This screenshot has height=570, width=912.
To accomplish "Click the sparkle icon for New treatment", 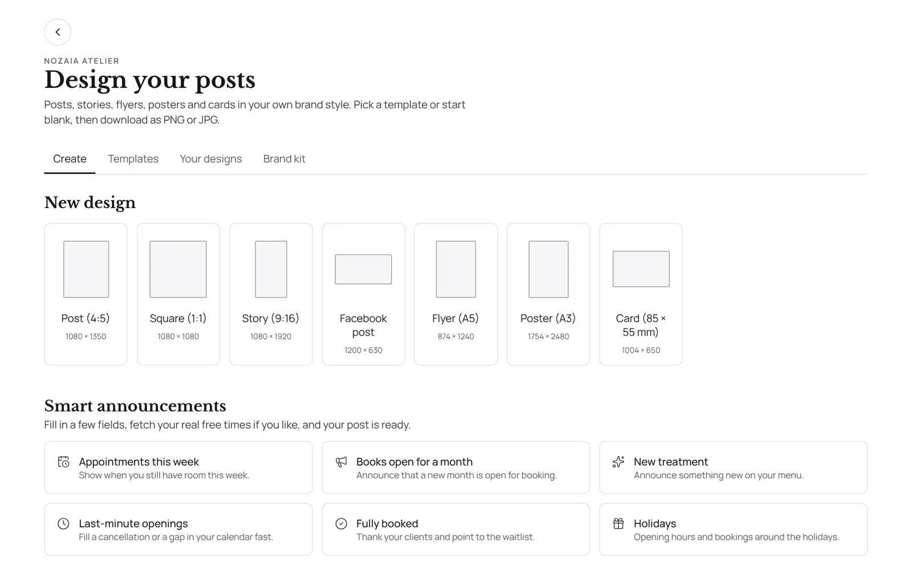I will [x=618, y=462].
